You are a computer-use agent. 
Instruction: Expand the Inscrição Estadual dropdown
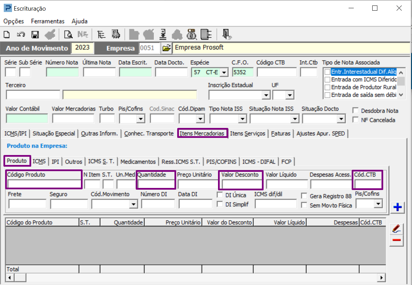[266, 95]
